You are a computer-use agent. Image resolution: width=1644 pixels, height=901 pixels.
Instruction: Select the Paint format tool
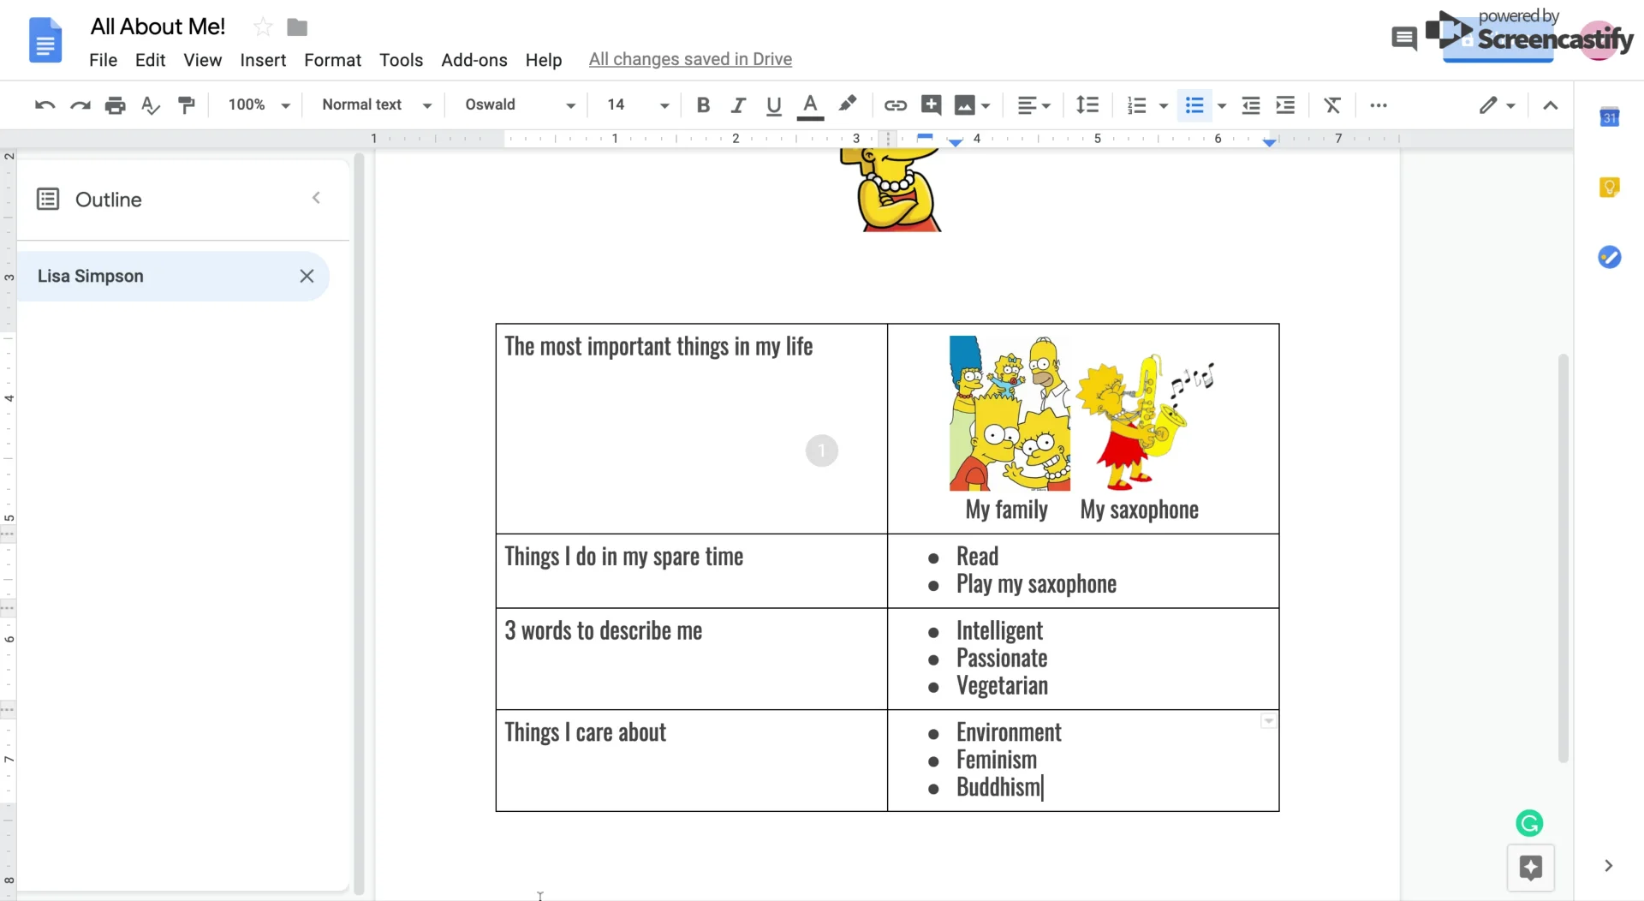point(186,104)
